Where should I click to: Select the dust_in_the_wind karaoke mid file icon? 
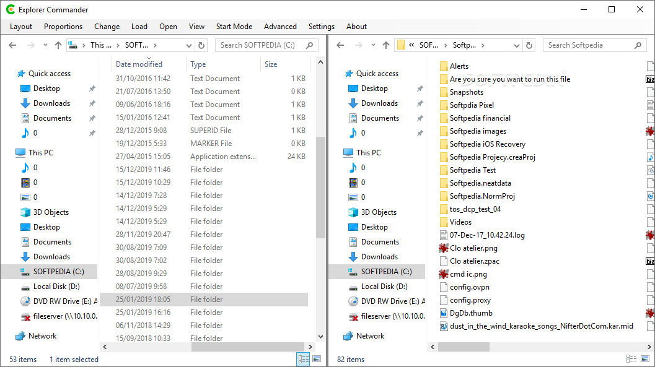(x=444, y=326)
